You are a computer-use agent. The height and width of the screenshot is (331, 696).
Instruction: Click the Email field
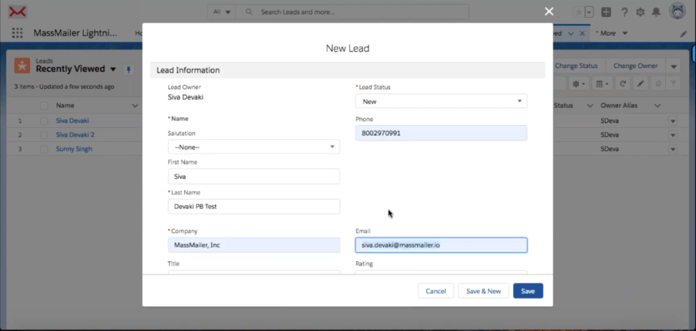pos(440,245)
